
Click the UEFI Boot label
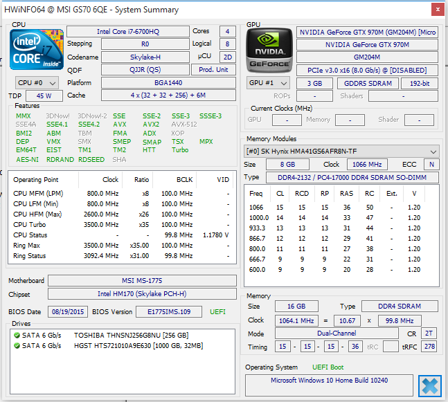328,367
